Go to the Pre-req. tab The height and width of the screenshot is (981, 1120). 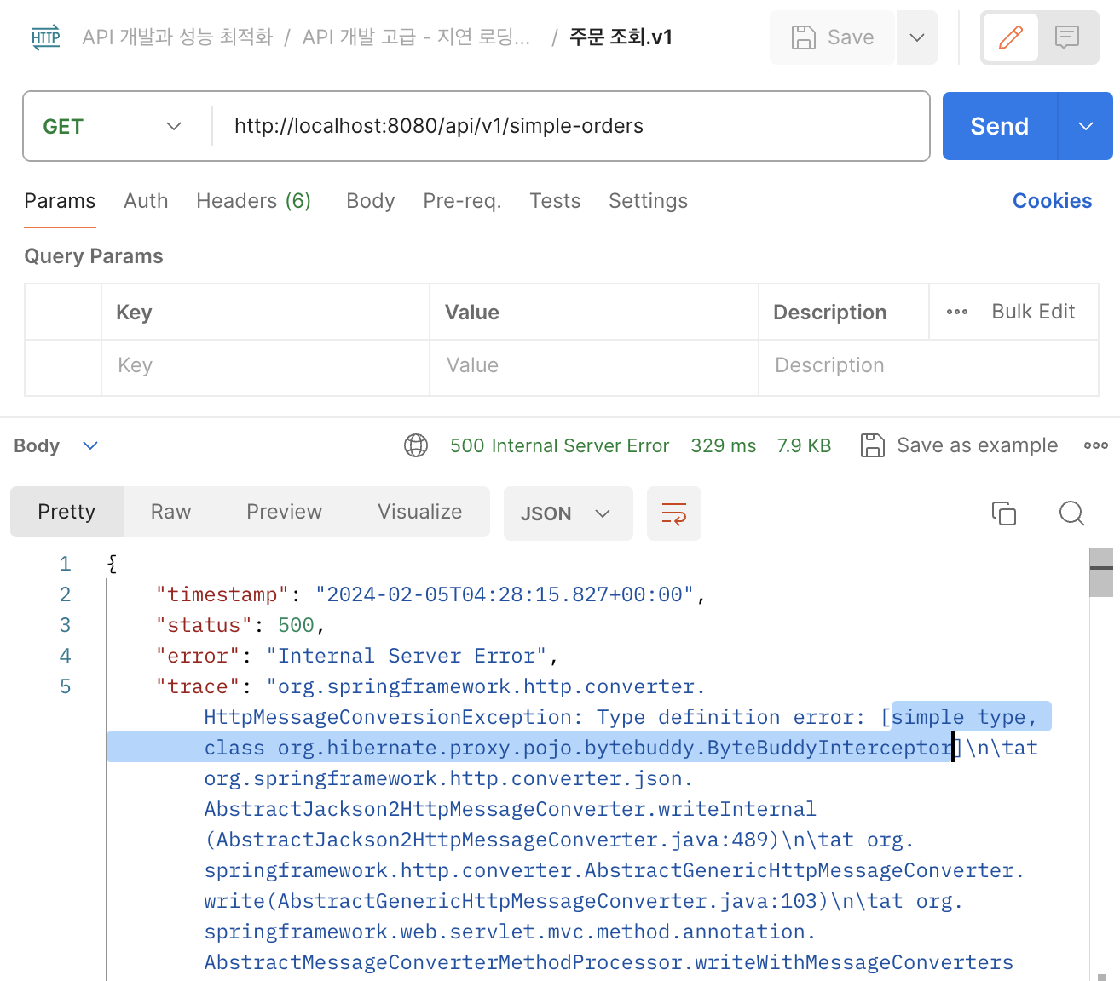click(x=462, y=201)
